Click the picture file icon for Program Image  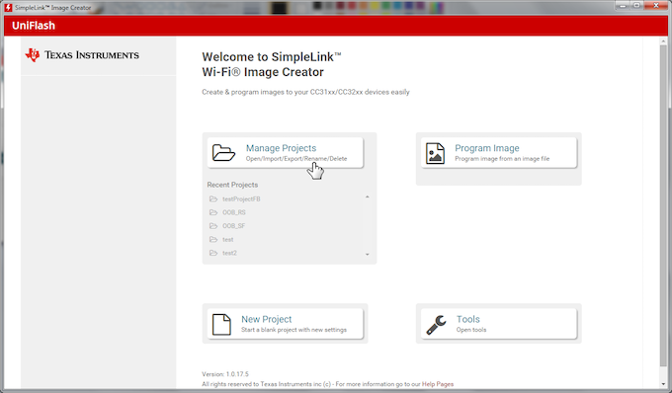435,153
